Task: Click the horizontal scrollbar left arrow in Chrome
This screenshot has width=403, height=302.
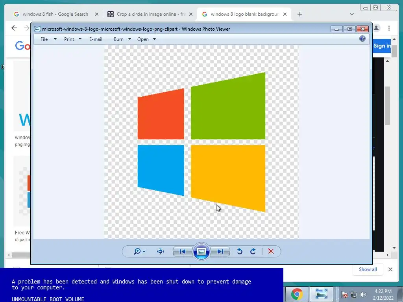Action: click(x=9, y=255)
